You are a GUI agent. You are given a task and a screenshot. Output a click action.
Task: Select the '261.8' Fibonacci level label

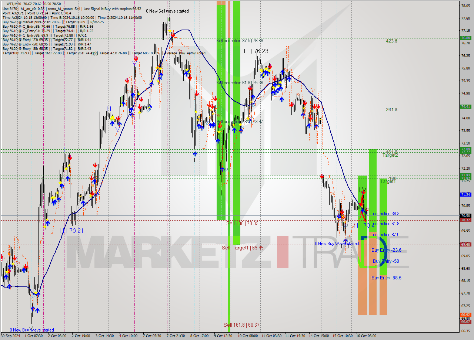(x=391, y=110)
